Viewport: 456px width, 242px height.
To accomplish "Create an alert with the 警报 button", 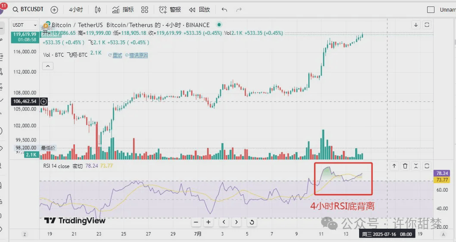I will point(170,10).
